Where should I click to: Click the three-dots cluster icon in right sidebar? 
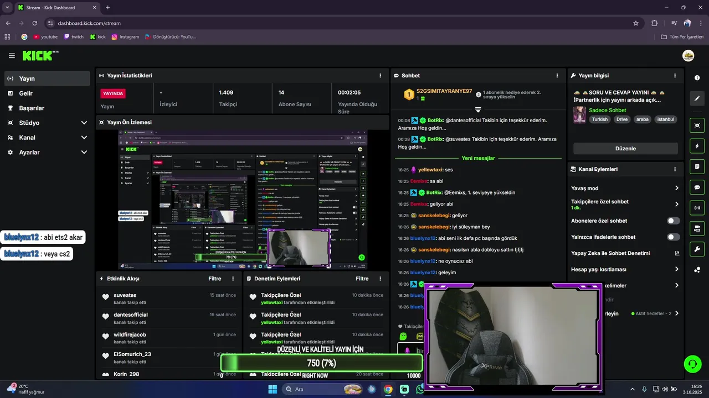click(697, 270)
